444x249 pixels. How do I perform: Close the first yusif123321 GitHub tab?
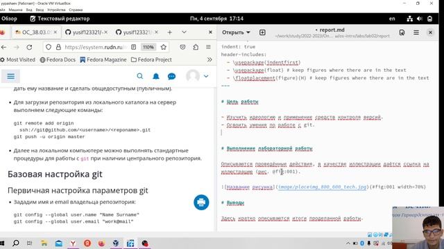(x=106, y=33)
